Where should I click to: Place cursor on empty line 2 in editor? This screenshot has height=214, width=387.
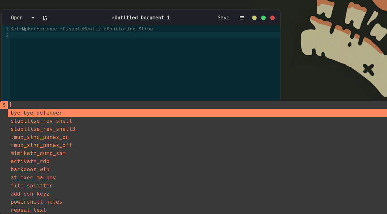[x=129, y=35]
